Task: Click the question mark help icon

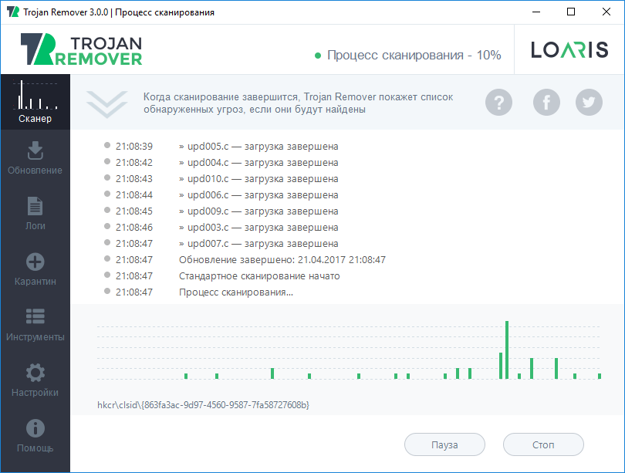Action: [498, 103]
